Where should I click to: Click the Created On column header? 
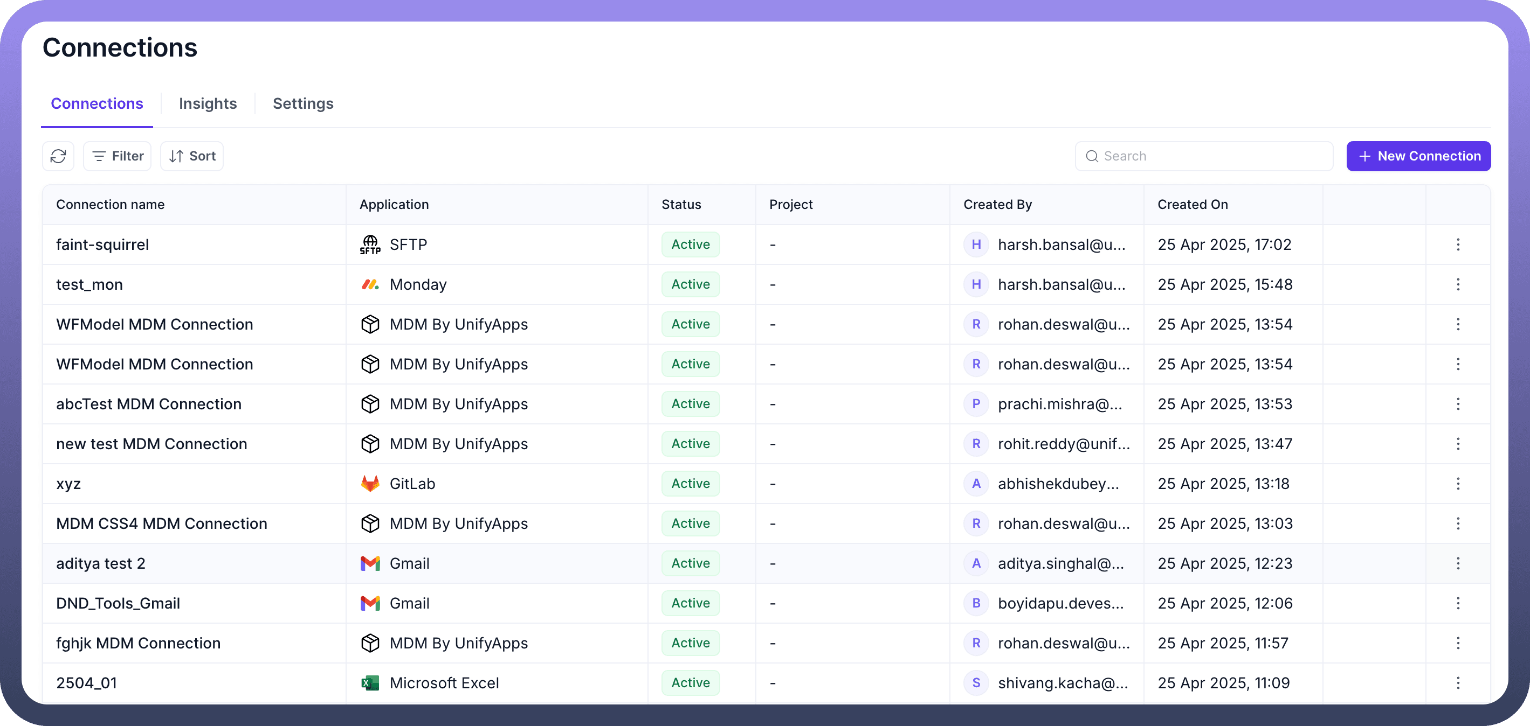pos(1192,205)
